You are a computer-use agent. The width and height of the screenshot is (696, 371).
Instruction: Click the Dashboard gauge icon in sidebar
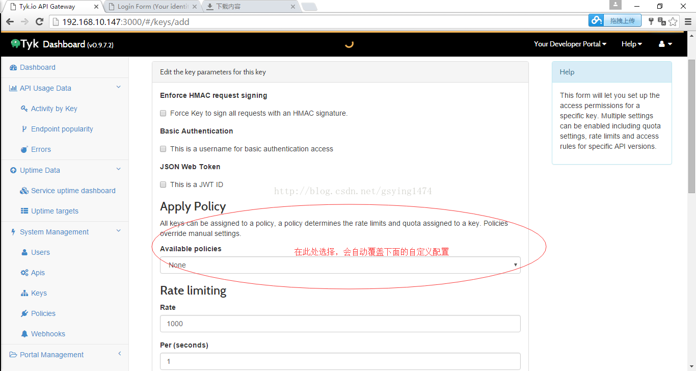13,67
